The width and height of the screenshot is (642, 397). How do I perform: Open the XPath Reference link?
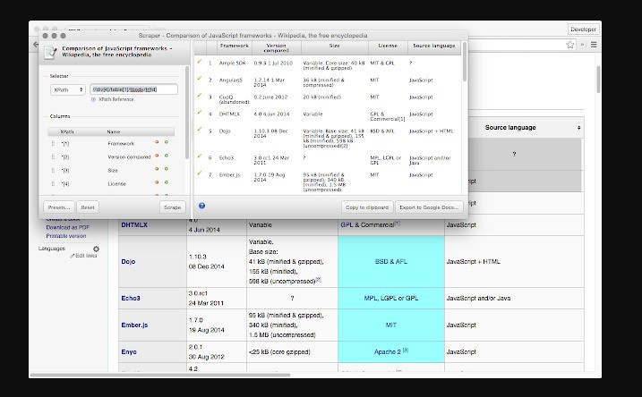[x=116, y=99]
